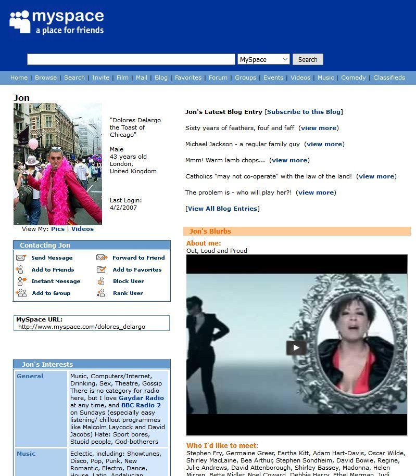Image resolution: width=416 pixels, height=476 pixels.
Task: Open View All Blog Entries link
Action: pyautogui.click(x=222, y=209)
